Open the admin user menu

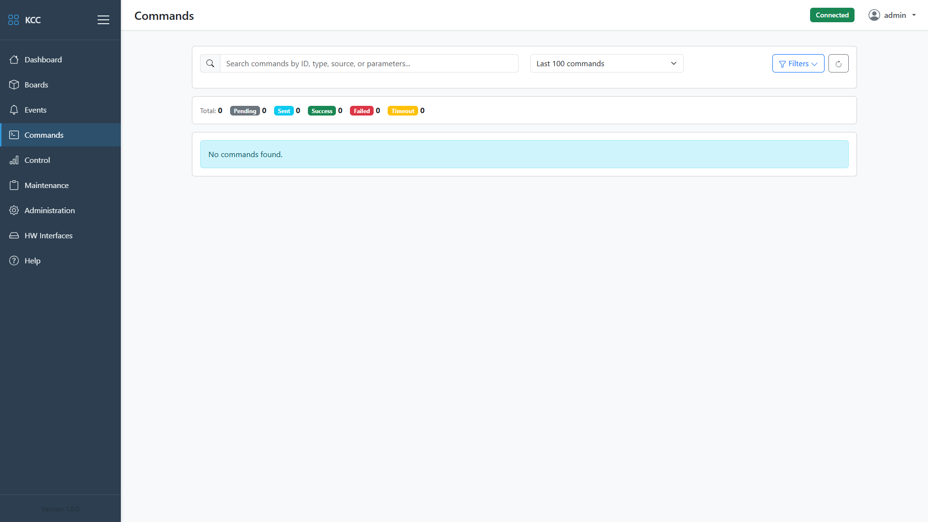point(892,15)
